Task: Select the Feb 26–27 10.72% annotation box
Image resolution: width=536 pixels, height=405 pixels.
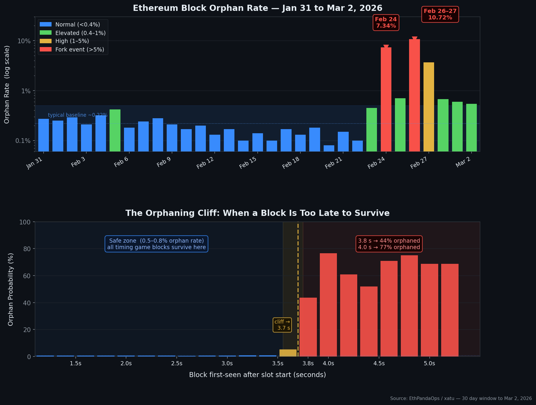Action: [x=440, y=14]
